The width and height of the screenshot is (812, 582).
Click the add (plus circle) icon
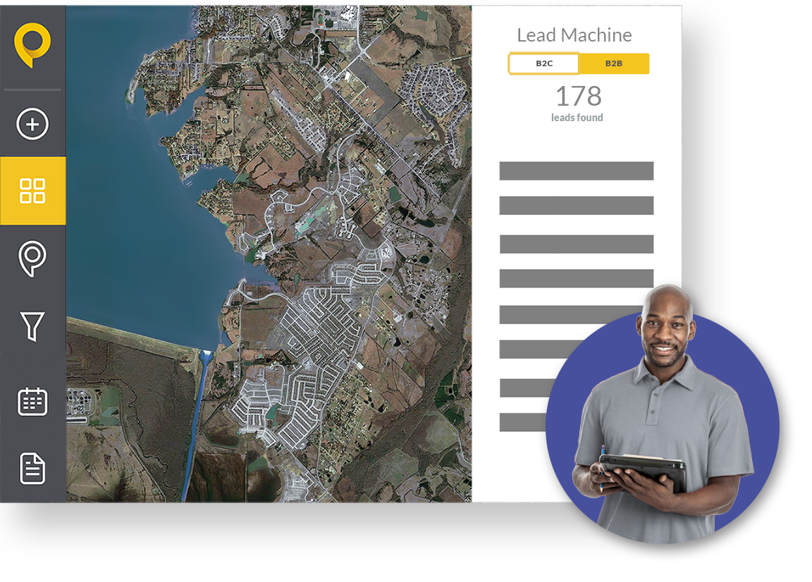pos(32,124)
